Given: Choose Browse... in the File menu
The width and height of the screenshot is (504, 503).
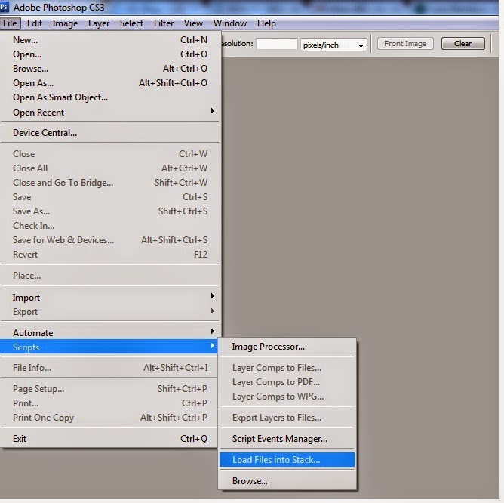Looking at the screenshot, I should [110, 69].
